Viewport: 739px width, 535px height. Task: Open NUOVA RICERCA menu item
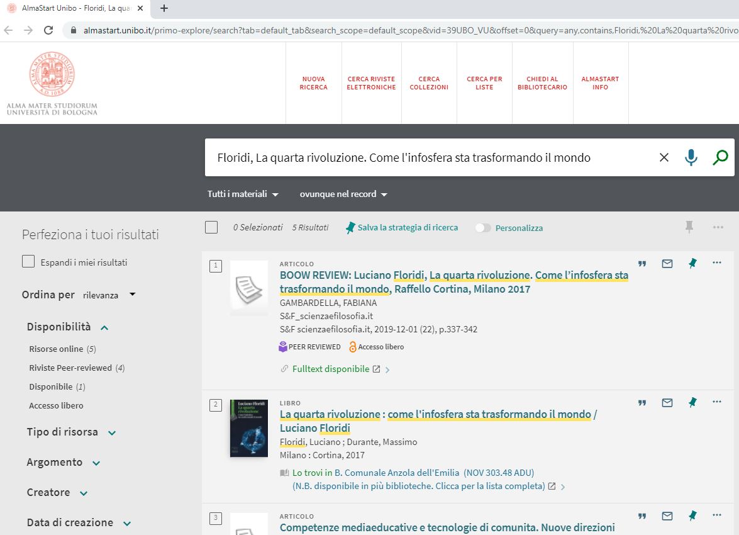313,83
